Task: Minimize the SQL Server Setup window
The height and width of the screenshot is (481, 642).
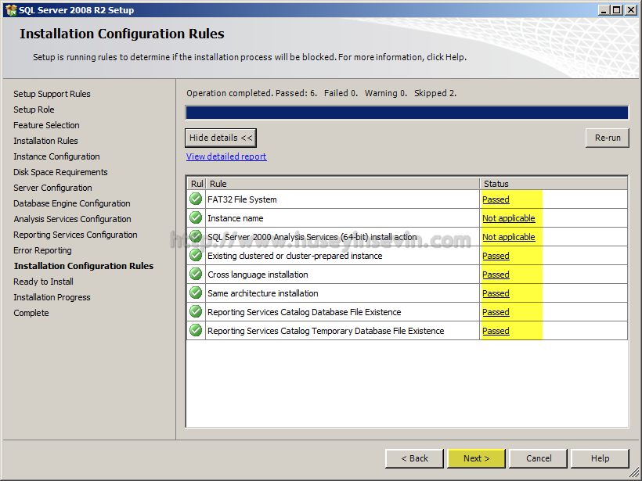Action: coord(604,10)
